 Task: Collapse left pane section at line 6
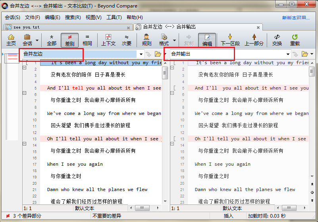pos(24,93)
